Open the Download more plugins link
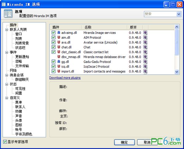 (x=65, y=78)
